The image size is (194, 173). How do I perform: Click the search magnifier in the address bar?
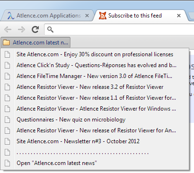click(x=50, y=29)
